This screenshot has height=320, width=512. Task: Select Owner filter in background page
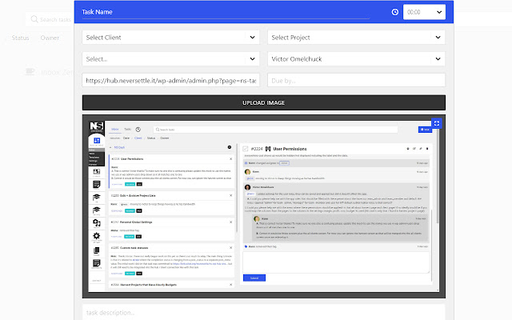tap(50, 38)
